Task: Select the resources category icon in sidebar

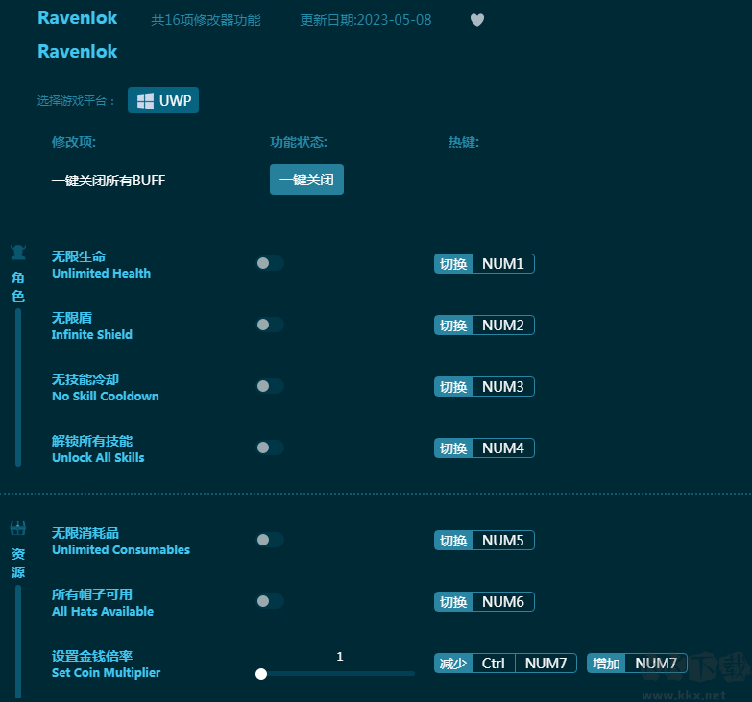Action: 18,528
